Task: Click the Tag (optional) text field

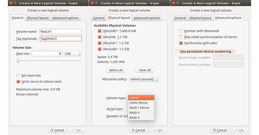Action: (60, 39)
